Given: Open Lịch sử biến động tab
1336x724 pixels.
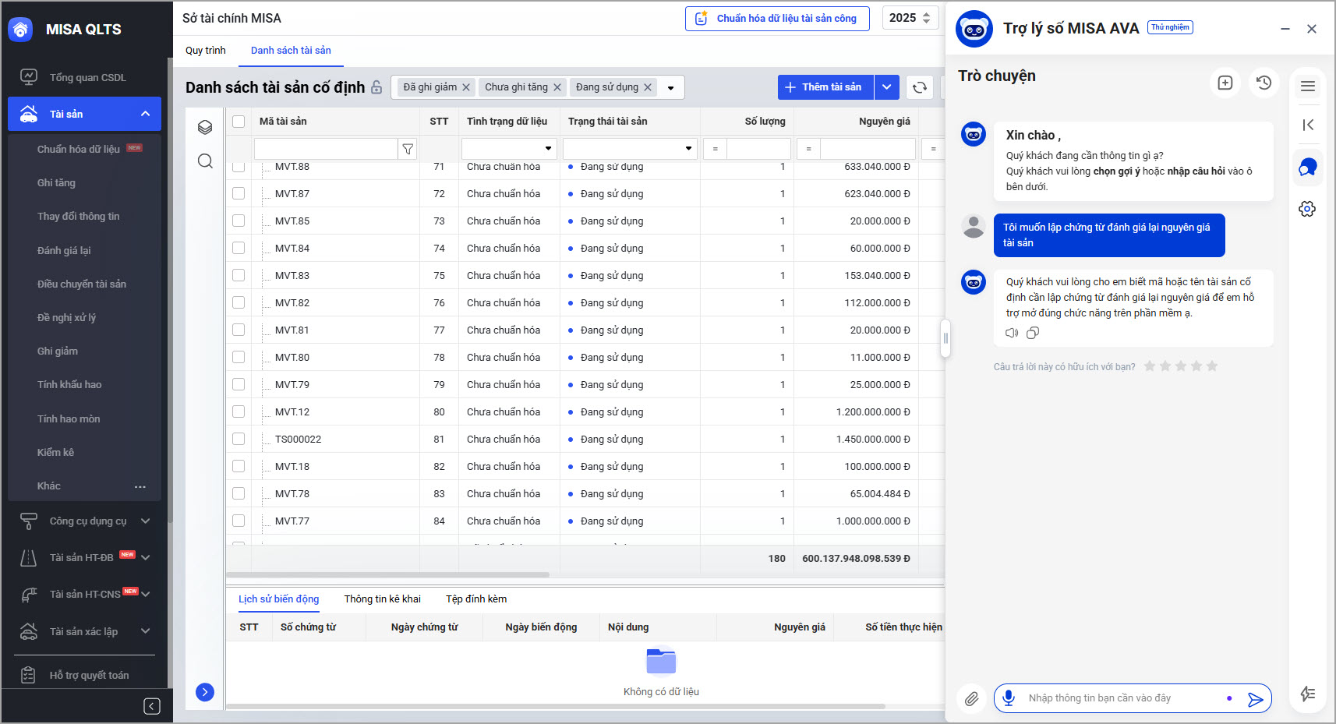Looking at the screenshot, I should pos(279,599).
